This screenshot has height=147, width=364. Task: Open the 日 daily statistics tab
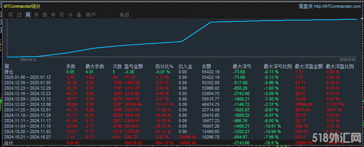point(19,15)
